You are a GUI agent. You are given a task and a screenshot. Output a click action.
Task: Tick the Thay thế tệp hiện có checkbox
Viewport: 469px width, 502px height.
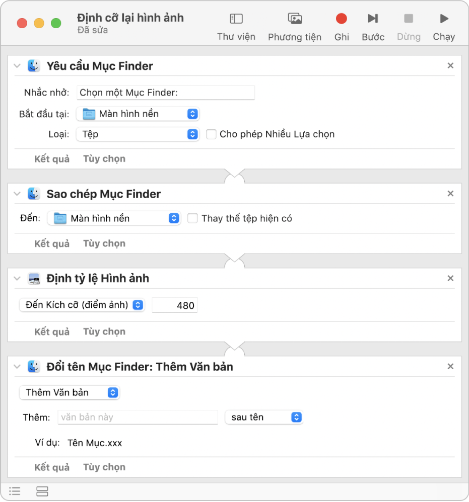(192, 218)
